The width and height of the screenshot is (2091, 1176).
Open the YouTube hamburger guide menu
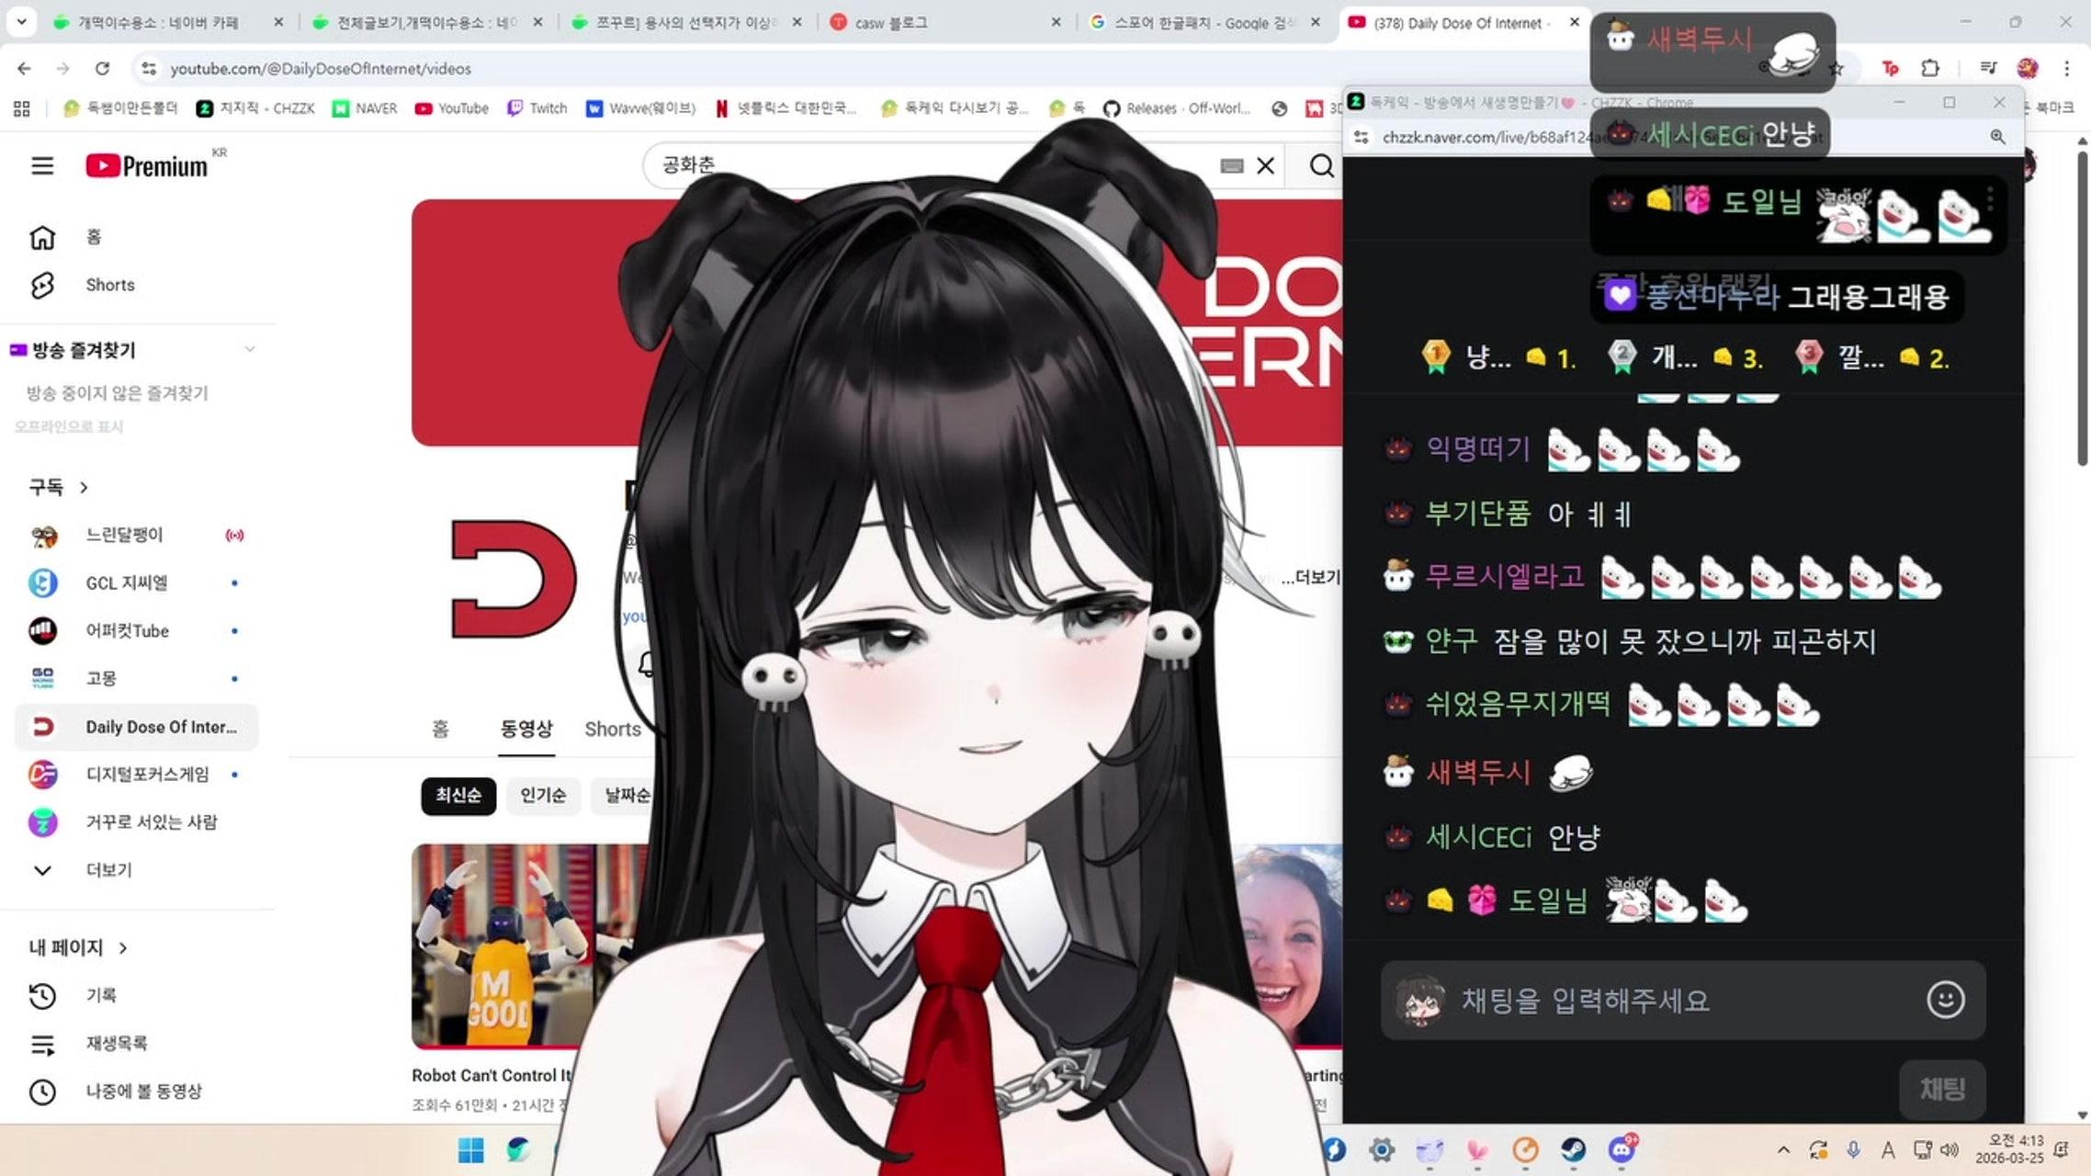[x=42, y=165]
